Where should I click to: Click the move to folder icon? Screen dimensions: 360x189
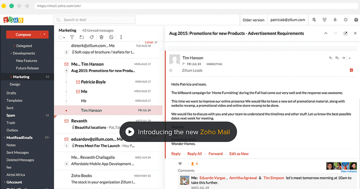(82, 37)
